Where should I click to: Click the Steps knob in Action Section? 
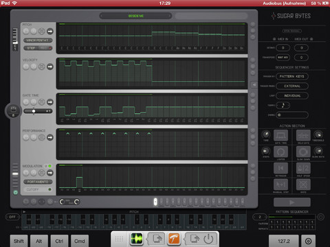click(x=266, y=151)
